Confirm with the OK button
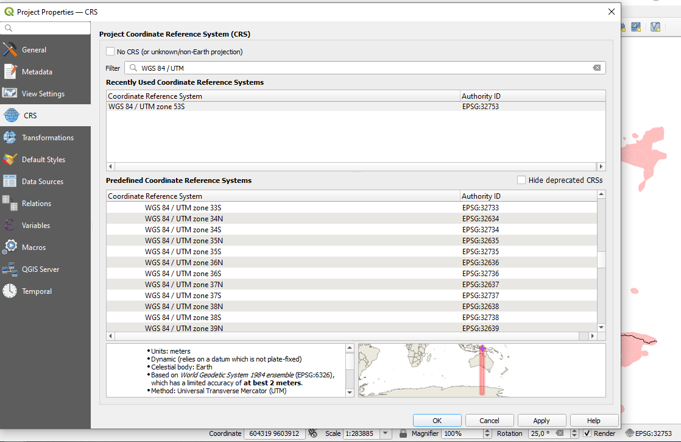 click(437, 420)
